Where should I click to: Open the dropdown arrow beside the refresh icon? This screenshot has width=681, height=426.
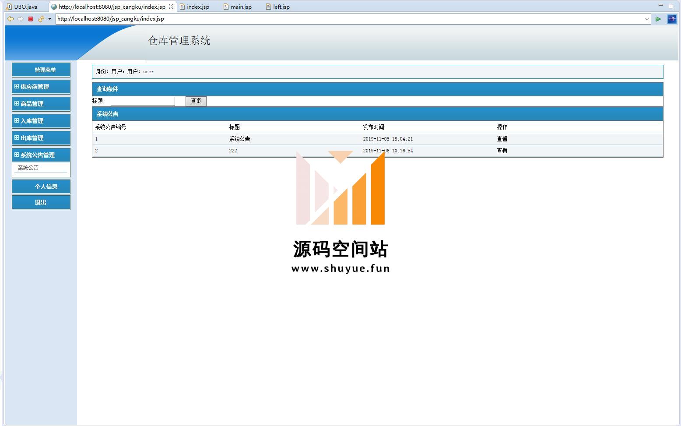pyautogui.click(x=49, y=19)
